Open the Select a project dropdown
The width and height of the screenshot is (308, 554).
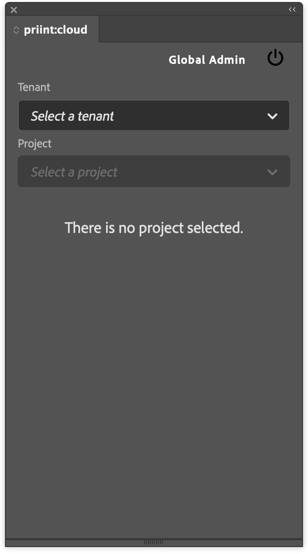(154, 171)
